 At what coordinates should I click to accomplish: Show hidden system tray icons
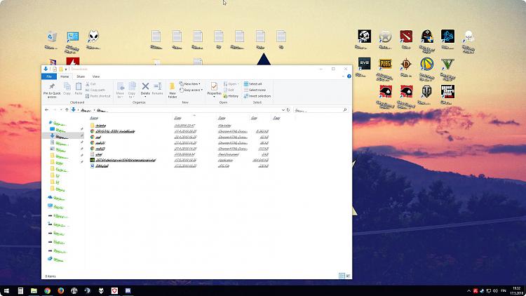click(x=469, y=290)
